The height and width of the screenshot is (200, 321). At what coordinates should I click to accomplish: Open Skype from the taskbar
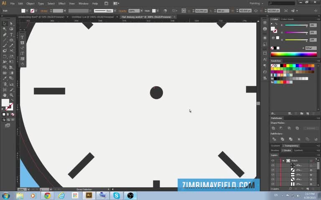pos(116,195)
